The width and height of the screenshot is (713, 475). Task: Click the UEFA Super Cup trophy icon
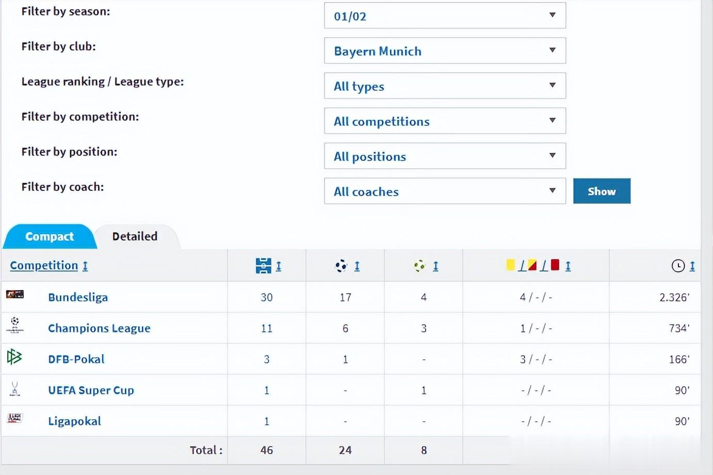coord(15,388)
